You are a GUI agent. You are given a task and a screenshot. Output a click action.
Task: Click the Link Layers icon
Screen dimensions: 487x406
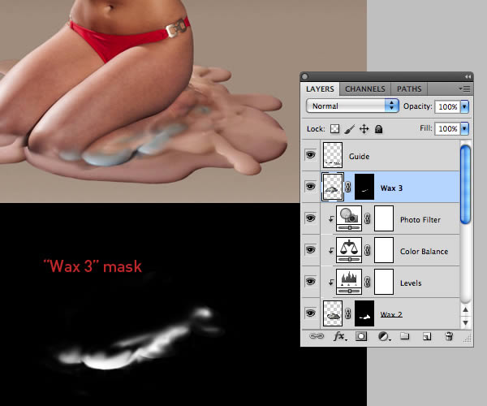click(x=317, y=336)
